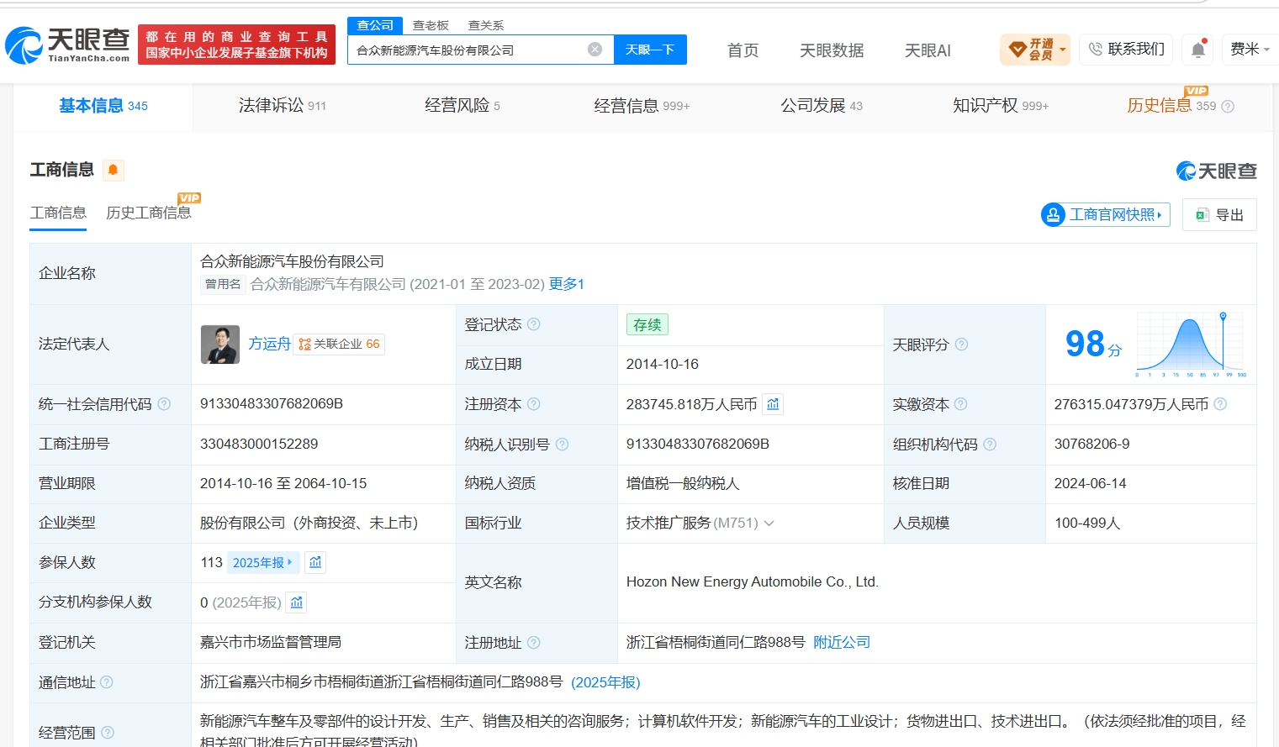Click the help icon beside 纳税人识别号
This screenshot has width=1279, height=747.
click(562, 444)
